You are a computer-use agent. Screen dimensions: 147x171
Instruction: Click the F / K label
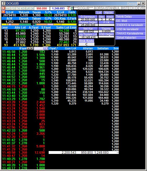106,22
